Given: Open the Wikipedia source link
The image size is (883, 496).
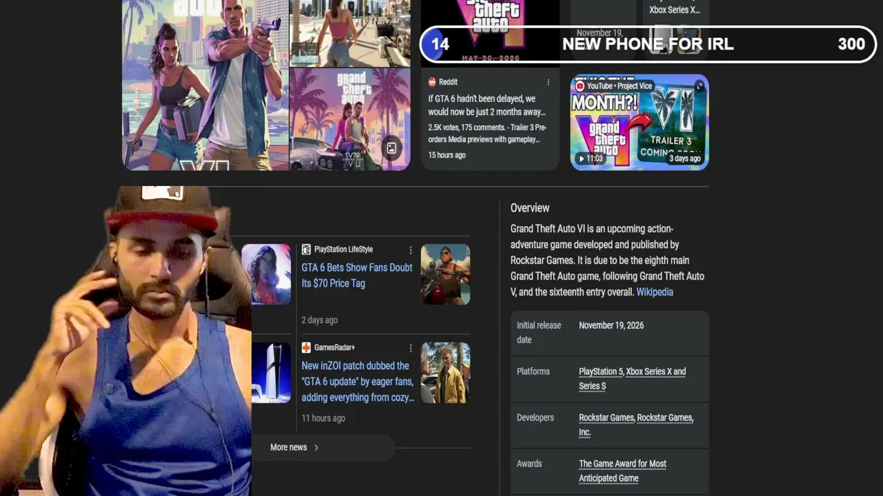Looking at the screenshot, I should 655,292.
